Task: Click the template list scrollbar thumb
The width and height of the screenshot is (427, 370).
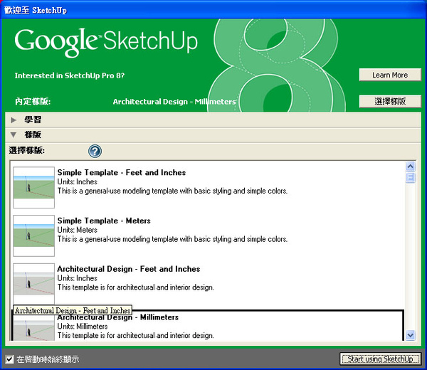Action: [411, 177]
